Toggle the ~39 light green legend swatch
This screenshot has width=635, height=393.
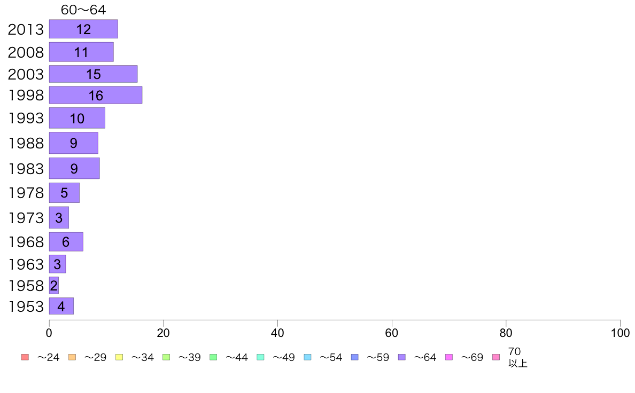(166, 357)
